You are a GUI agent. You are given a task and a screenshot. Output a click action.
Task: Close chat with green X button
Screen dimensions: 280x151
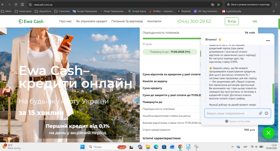click(268, 133)
